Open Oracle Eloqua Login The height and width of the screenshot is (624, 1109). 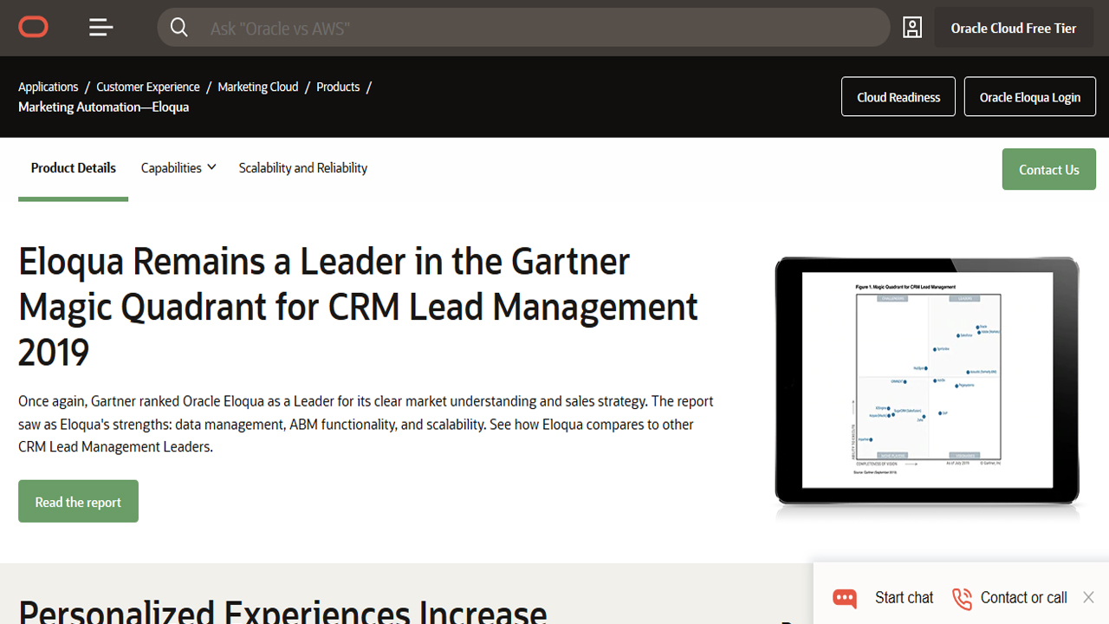click(x=1030, y=97)
